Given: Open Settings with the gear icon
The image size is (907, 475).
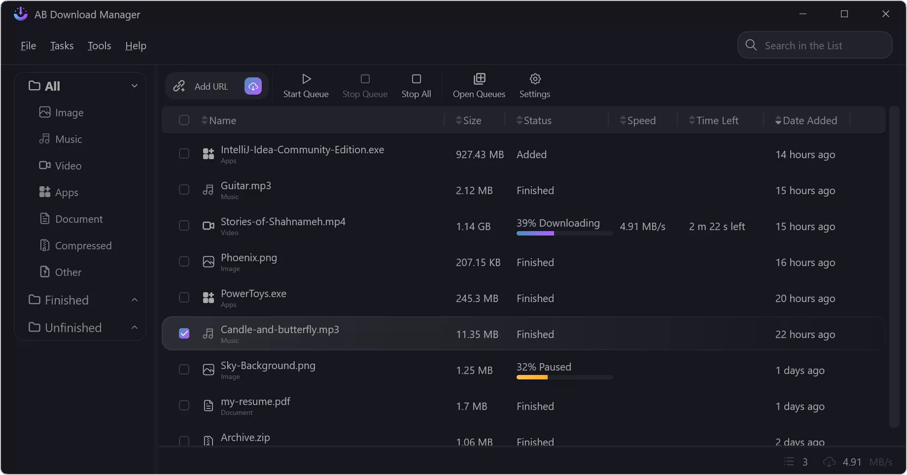Looking at the screenshot, I should coord(534,79).
